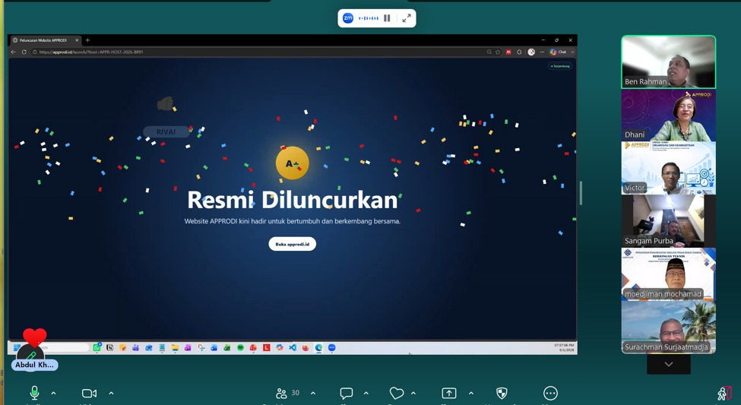Toggle the video camera in Zoom toolbar
The height and width of the screenshot is (405, 741).
[89, 393]
